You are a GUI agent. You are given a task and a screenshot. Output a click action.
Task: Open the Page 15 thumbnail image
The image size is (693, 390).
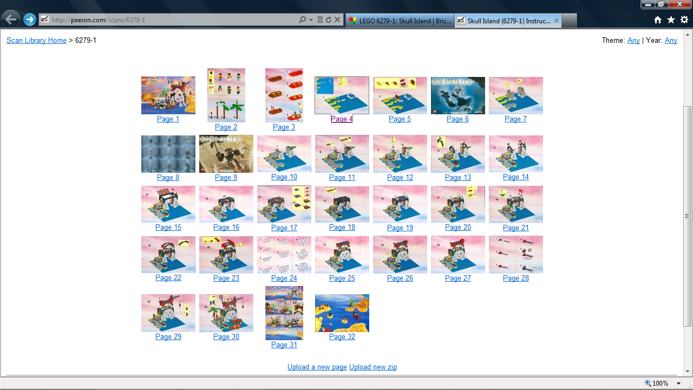click(x=168, y=204)
